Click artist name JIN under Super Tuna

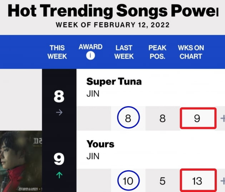pos(93,94)
